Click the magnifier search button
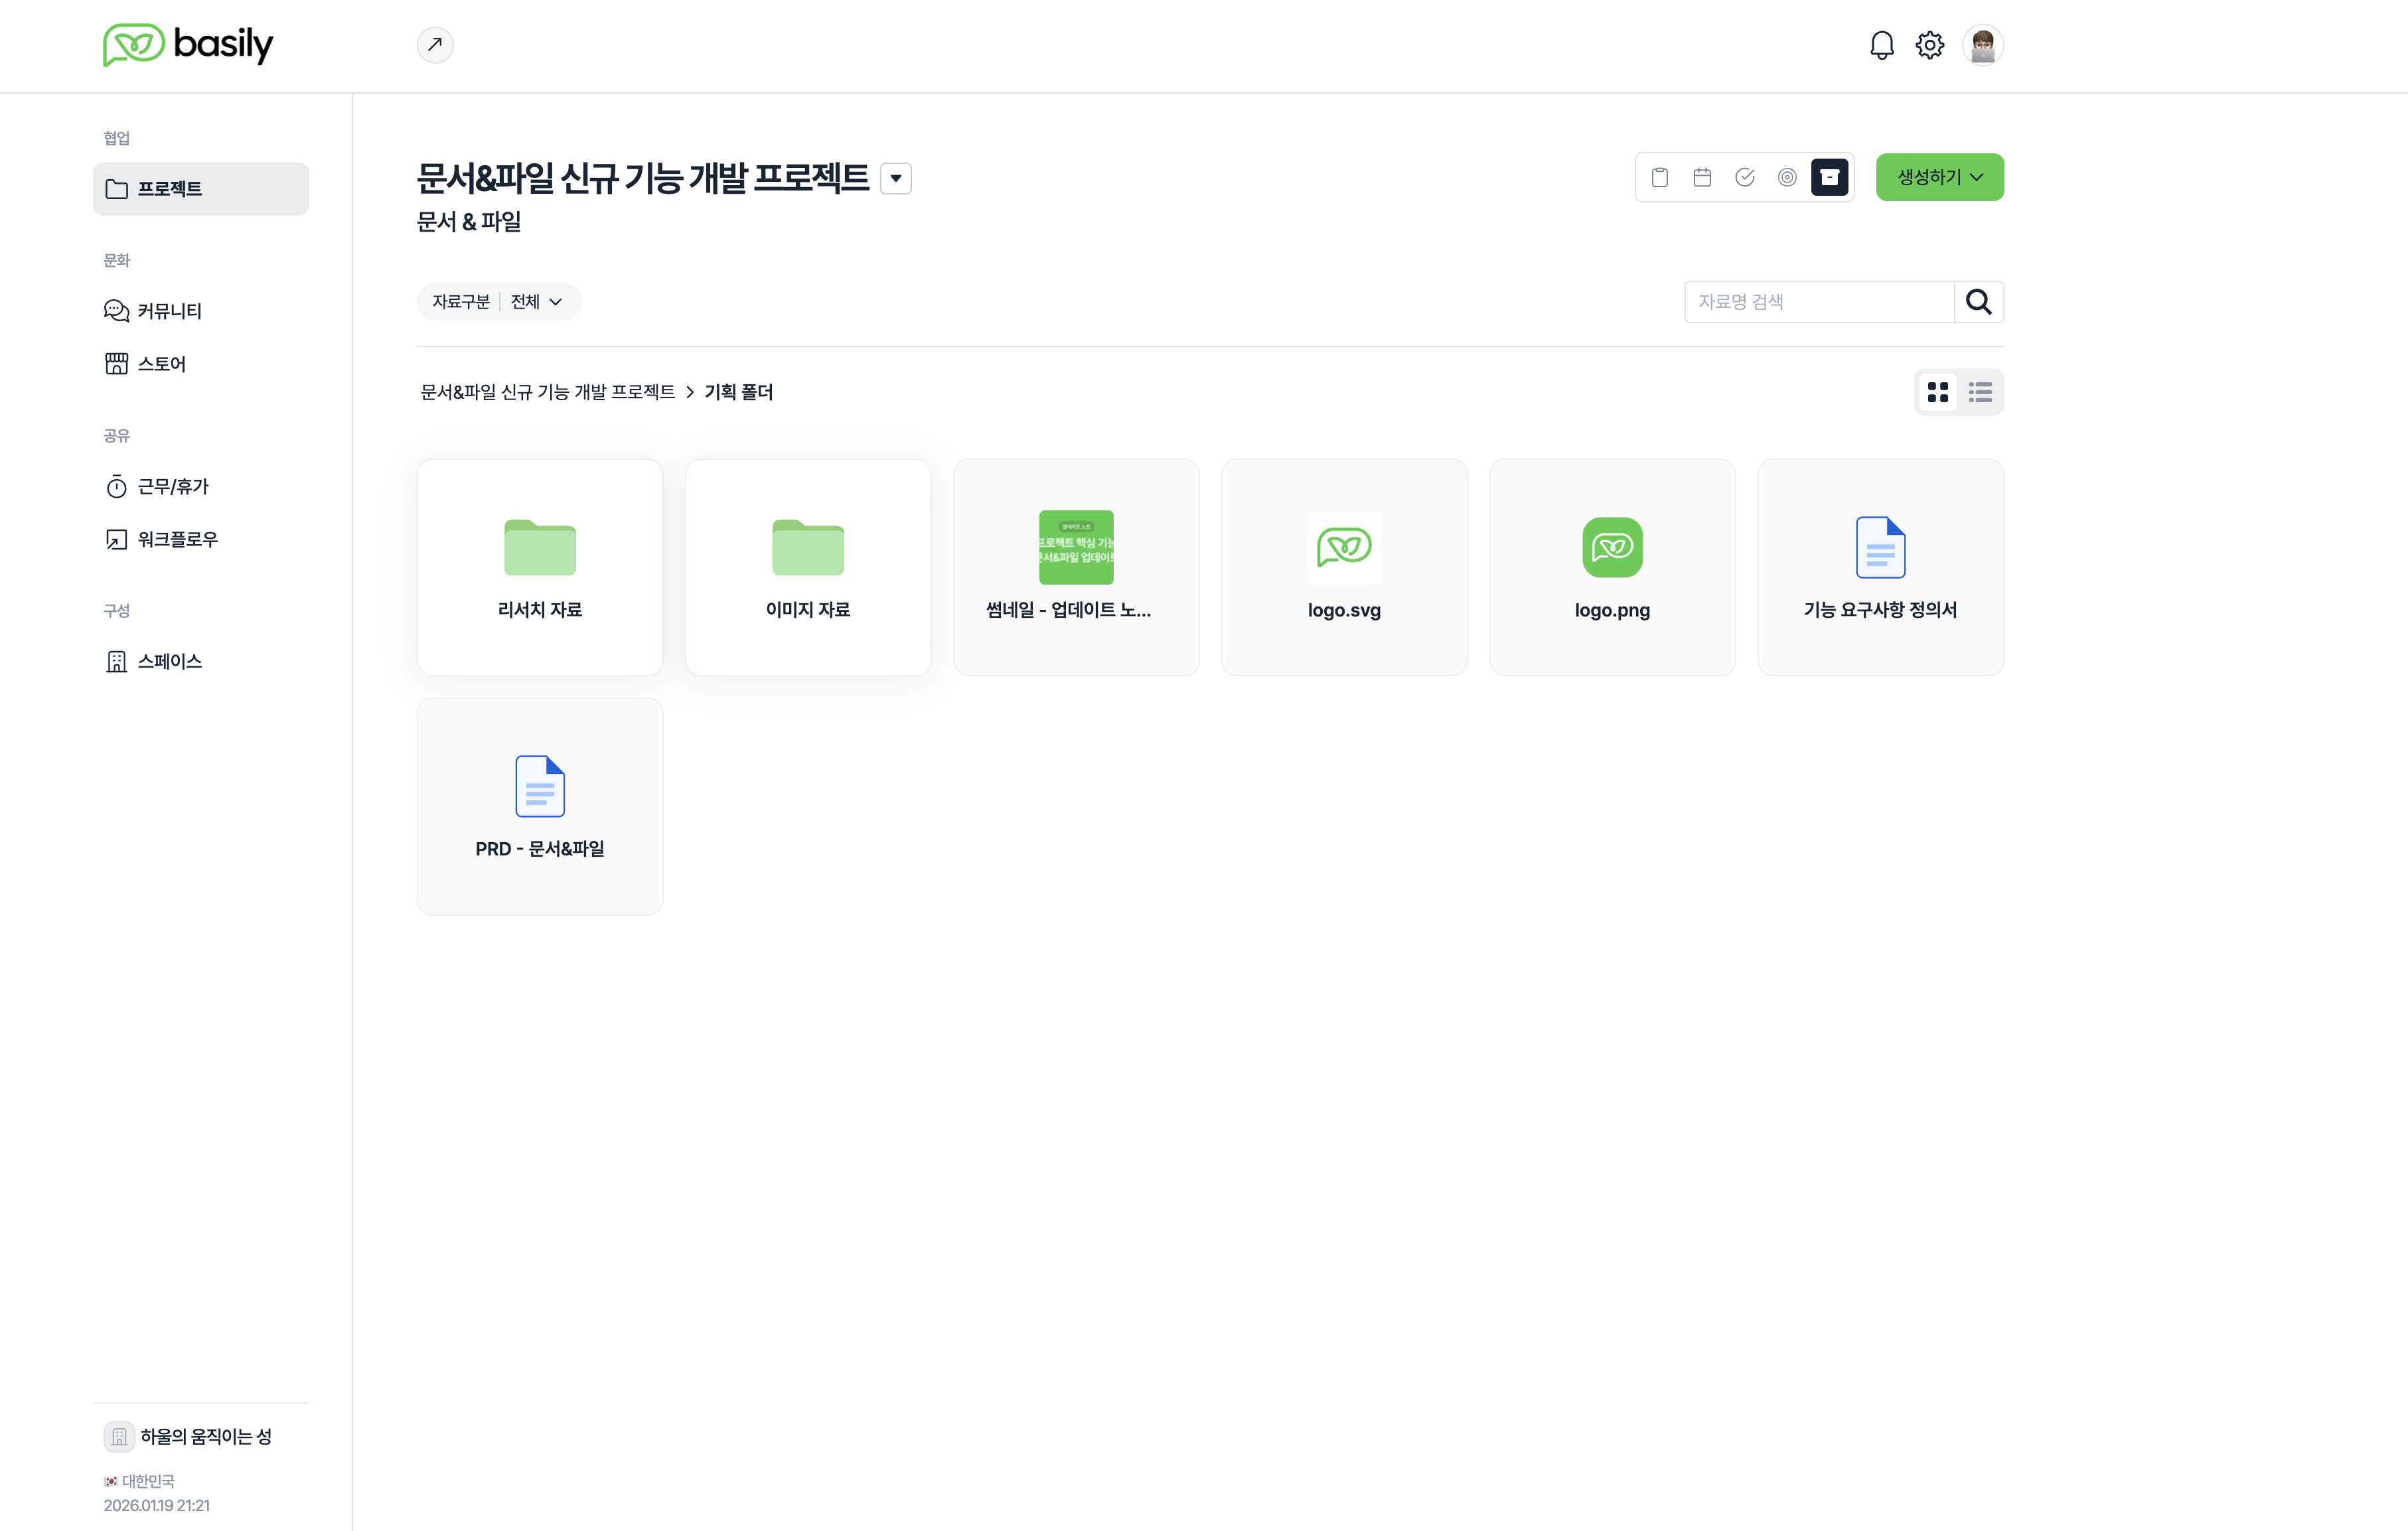The width and height of the screenshot is (2408, 1531). pyautogui.click(x=1978, y=302)
